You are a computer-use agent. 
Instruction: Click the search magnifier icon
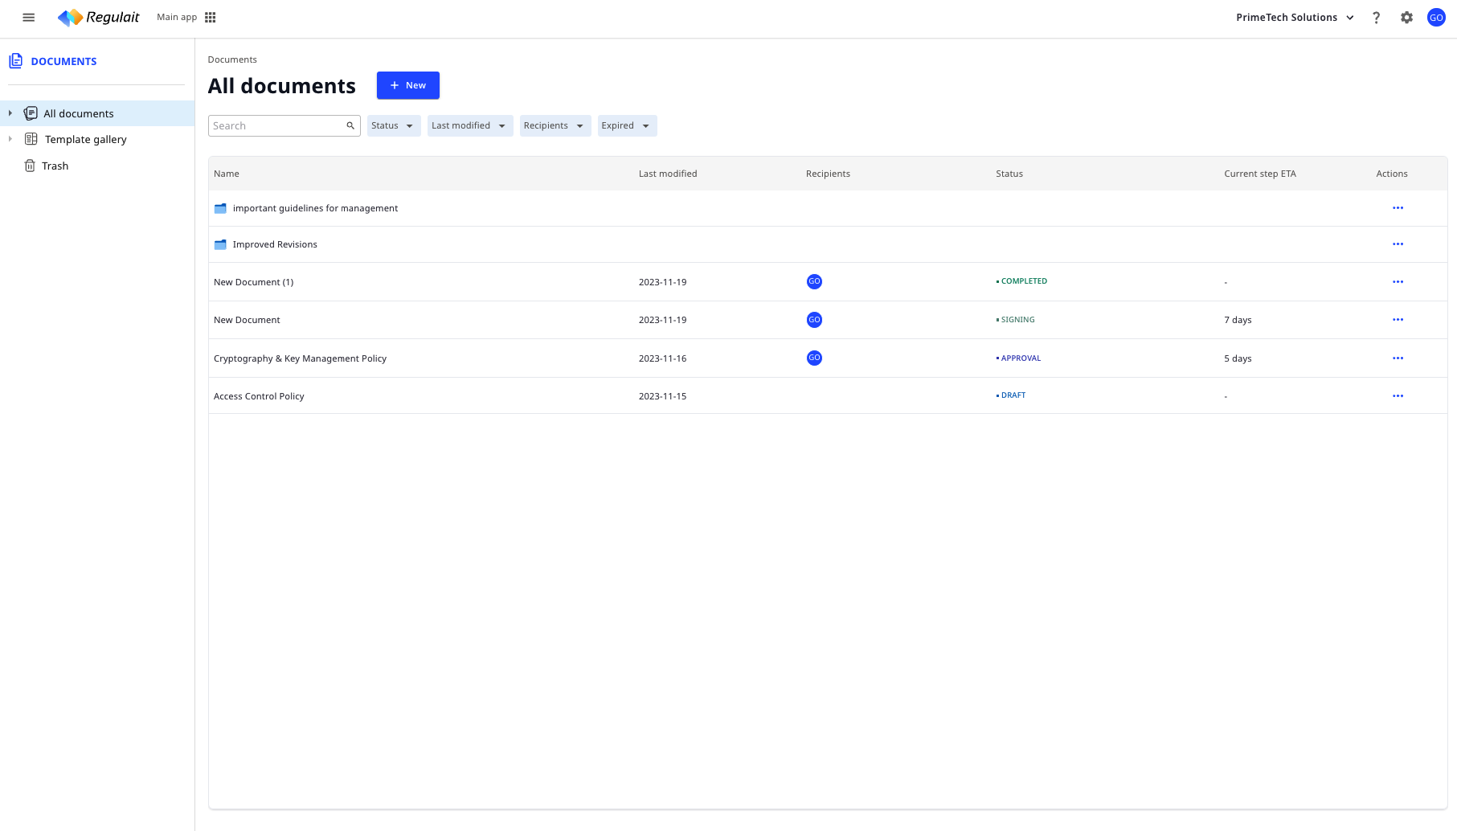[350, 125]
